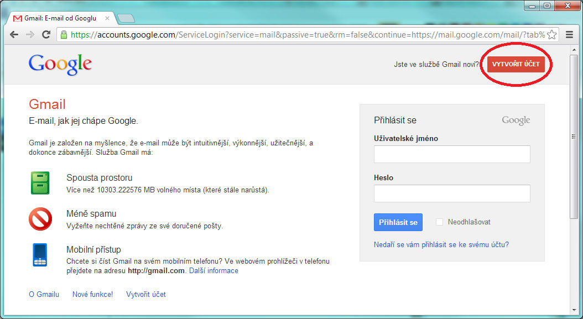Click scrollbar up arrow
The height and width of the screenshot is (319, 583).
(574, 49)
